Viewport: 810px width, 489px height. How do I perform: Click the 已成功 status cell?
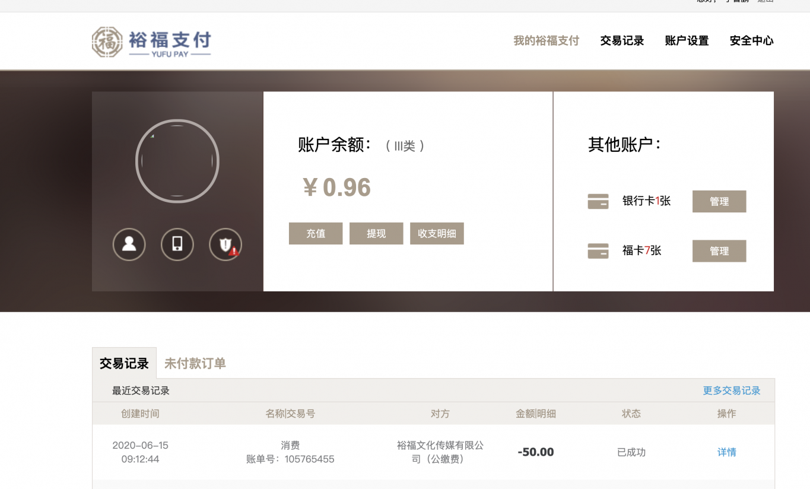[x=631, y=452]
